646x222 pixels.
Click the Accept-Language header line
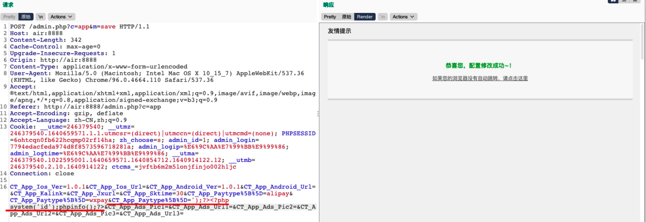[x=68, y=120]
